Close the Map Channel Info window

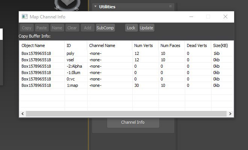225,17
